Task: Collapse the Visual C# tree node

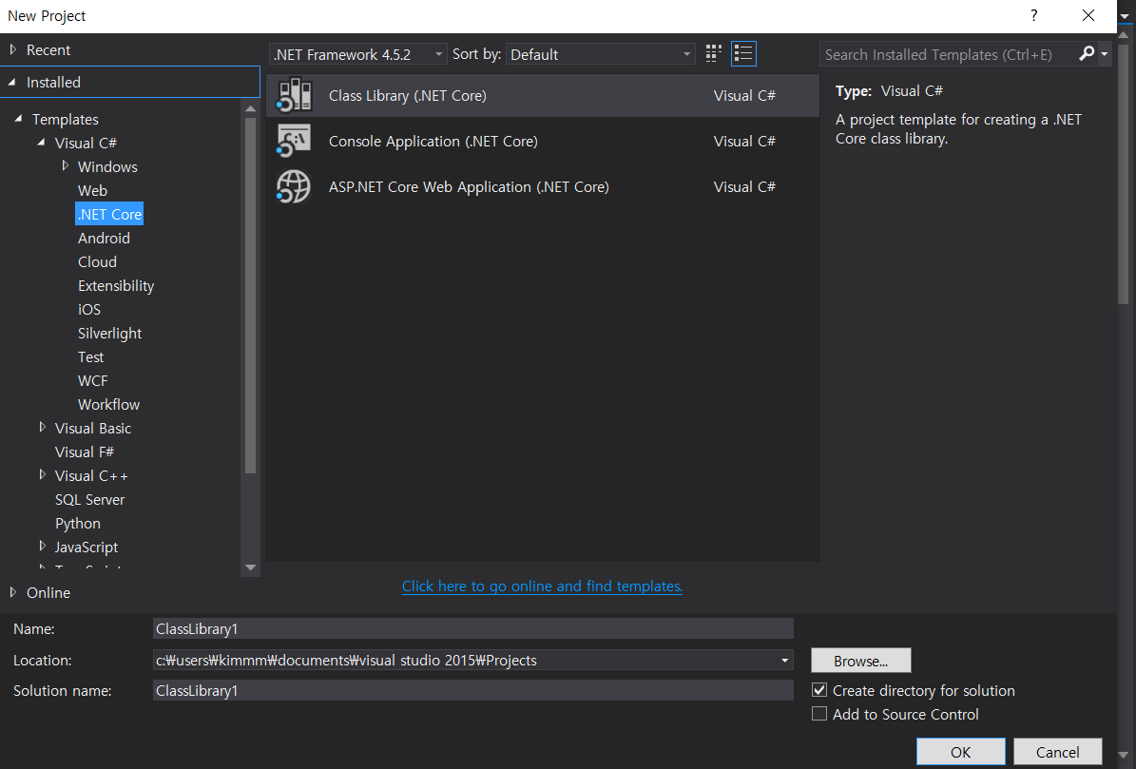Action: [42, 142]
